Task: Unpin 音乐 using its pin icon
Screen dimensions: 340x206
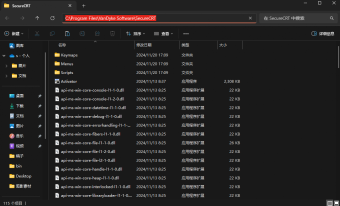Action: pos(39,136)
